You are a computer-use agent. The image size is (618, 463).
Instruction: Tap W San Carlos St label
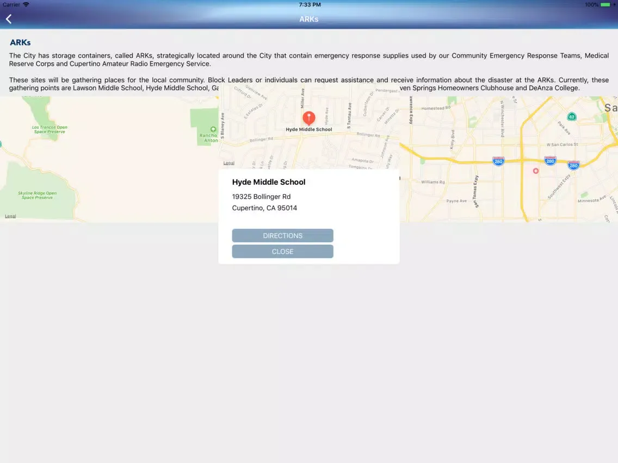pyautogui.click(x=562, y=145)
